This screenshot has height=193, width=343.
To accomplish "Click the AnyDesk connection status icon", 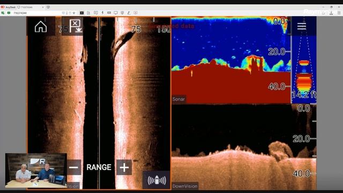I will click(x=9, y=13).
